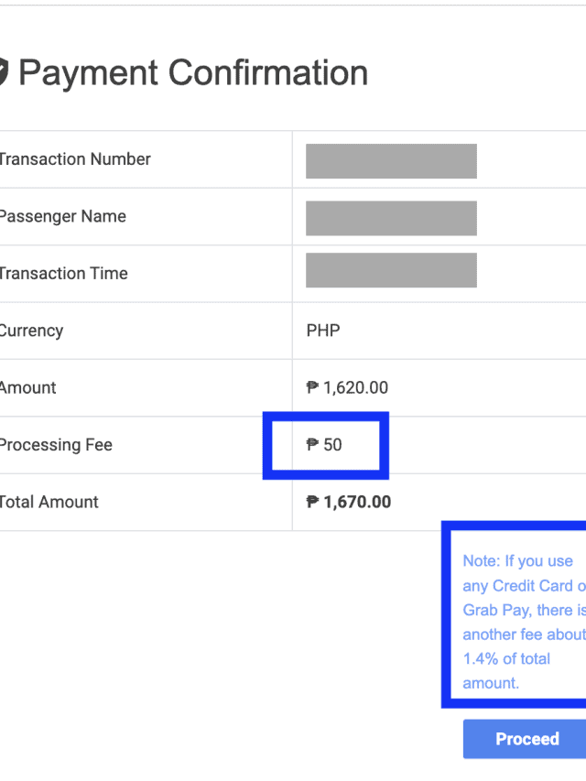
Task: Click the Transaction Number label
Action: 74,159
